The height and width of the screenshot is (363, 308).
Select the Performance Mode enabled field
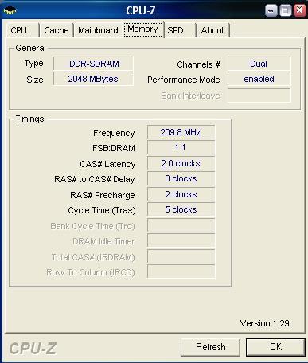[259, 79]
